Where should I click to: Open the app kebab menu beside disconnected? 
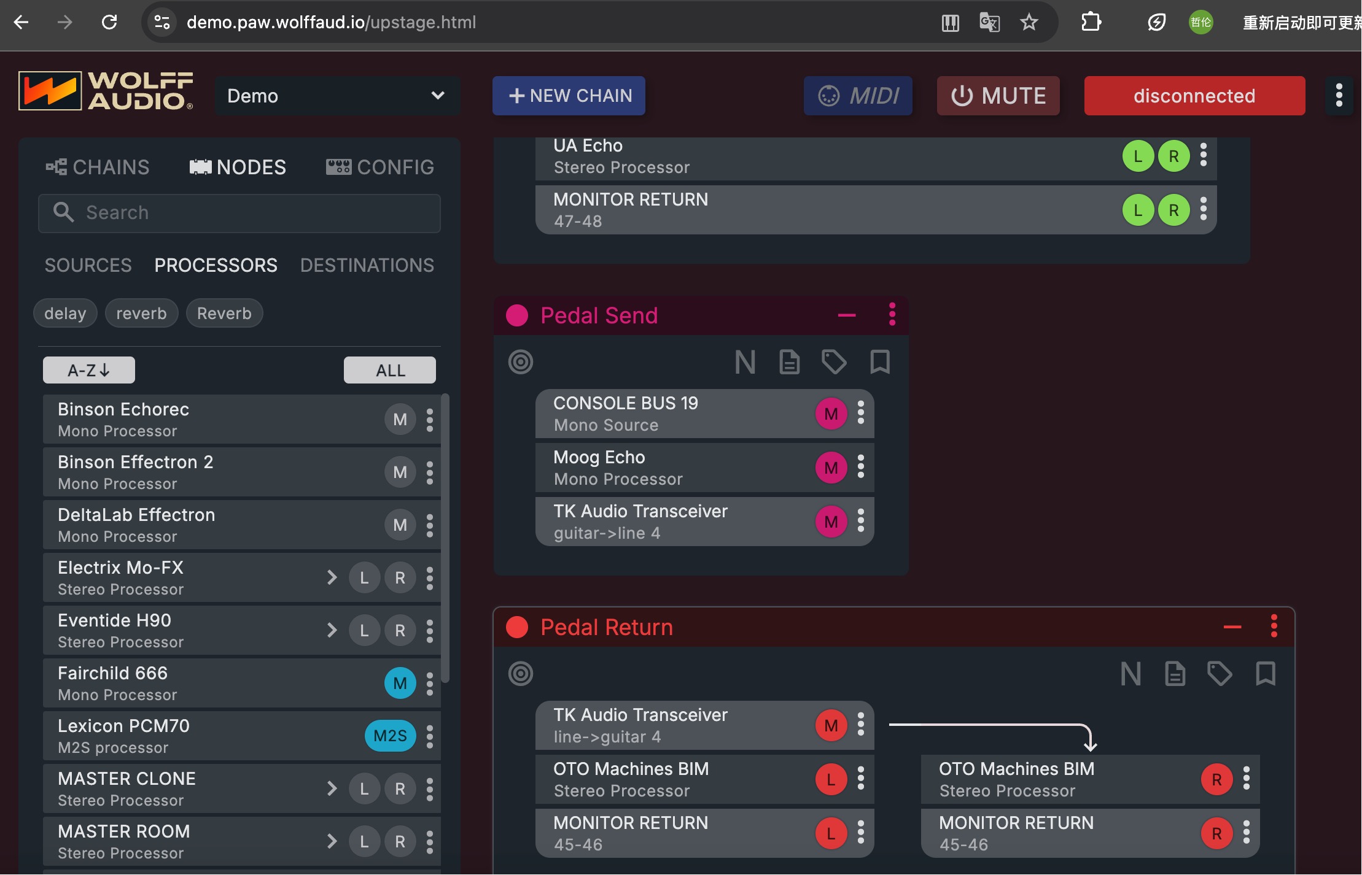(1339, 95)
